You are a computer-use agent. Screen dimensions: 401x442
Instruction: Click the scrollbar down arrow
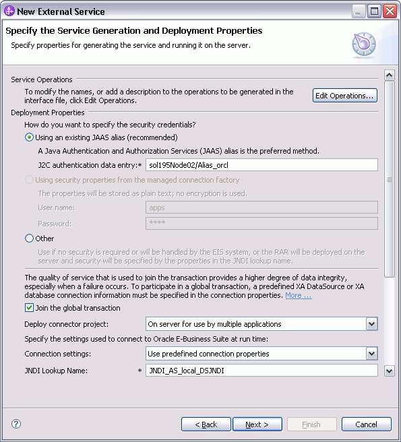(390, 371)
